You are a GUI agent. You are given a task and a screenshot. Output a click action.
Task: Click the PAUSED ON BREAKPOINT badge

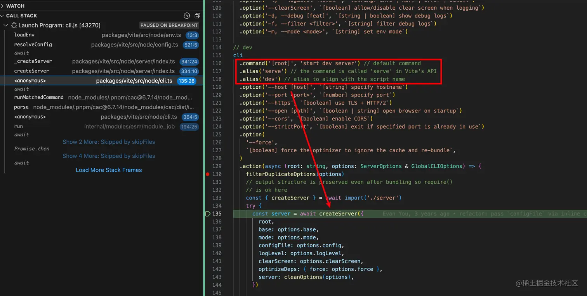(169, 25)
